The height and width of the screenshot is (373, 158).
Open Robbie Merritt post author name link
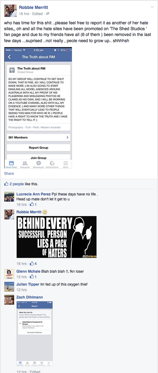pyautogui.click(x=34, y=7)
